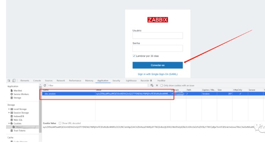The width and height of the screenshot is (265, 143).
Task: Click the Size column header
Action: (225, 90)
